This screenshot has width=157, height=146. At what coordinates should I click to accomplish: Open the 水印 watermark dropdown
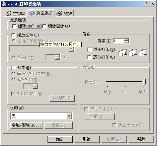(x=69, y=116)
